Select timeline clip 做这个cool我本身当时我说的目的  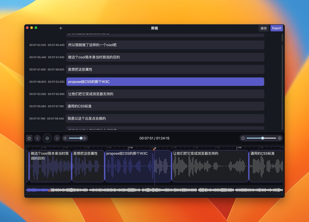click(x=50, y=166)
